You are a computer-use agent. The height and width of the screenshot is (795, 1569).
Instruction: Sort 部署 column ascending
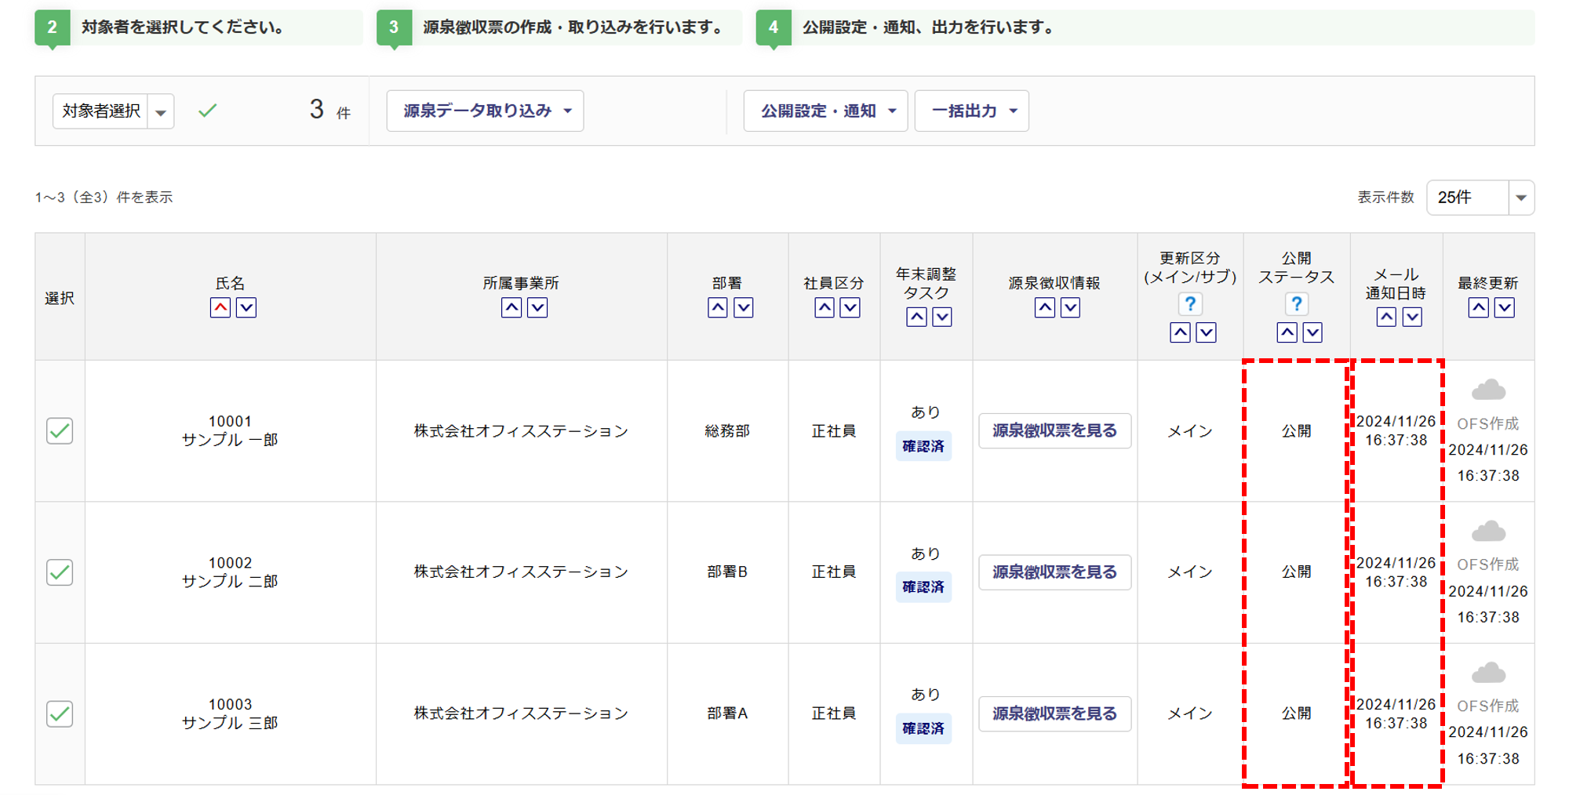coord(718,308)
